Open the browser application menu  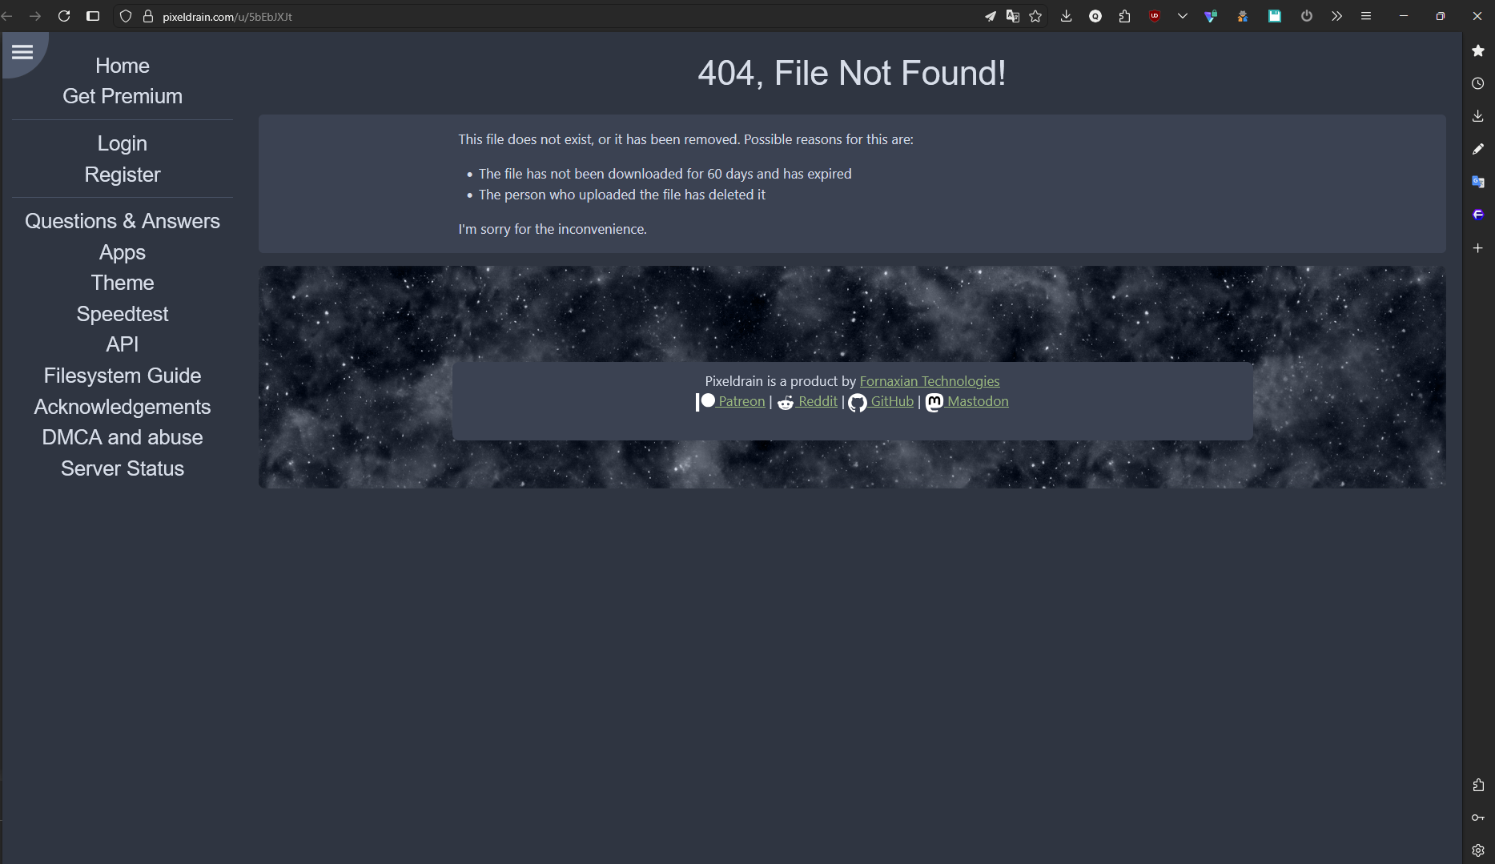(x=1366, y=16)
